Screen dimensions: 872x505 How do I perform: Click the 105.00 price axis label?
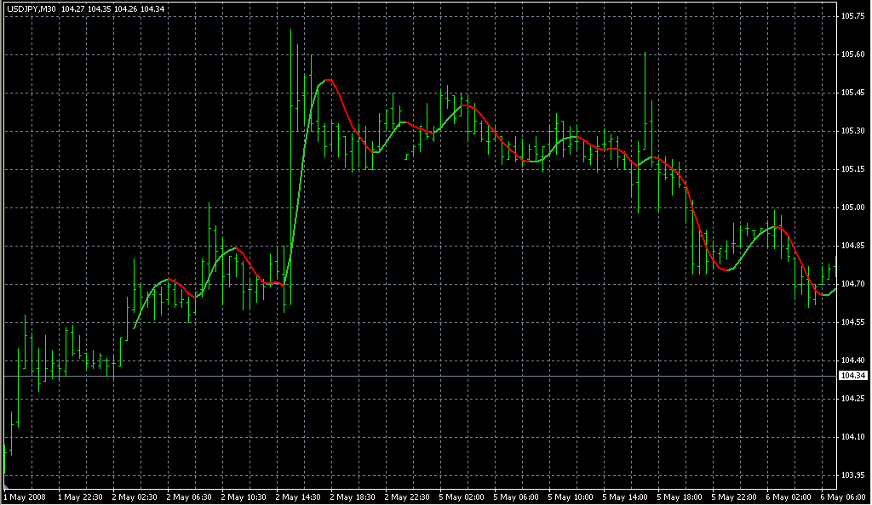852,207
